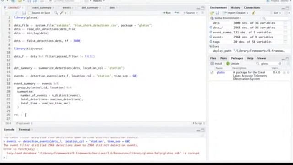Save the current script with the disk icon
This screenshot has height=165, width=293.
tap(24, 13)
